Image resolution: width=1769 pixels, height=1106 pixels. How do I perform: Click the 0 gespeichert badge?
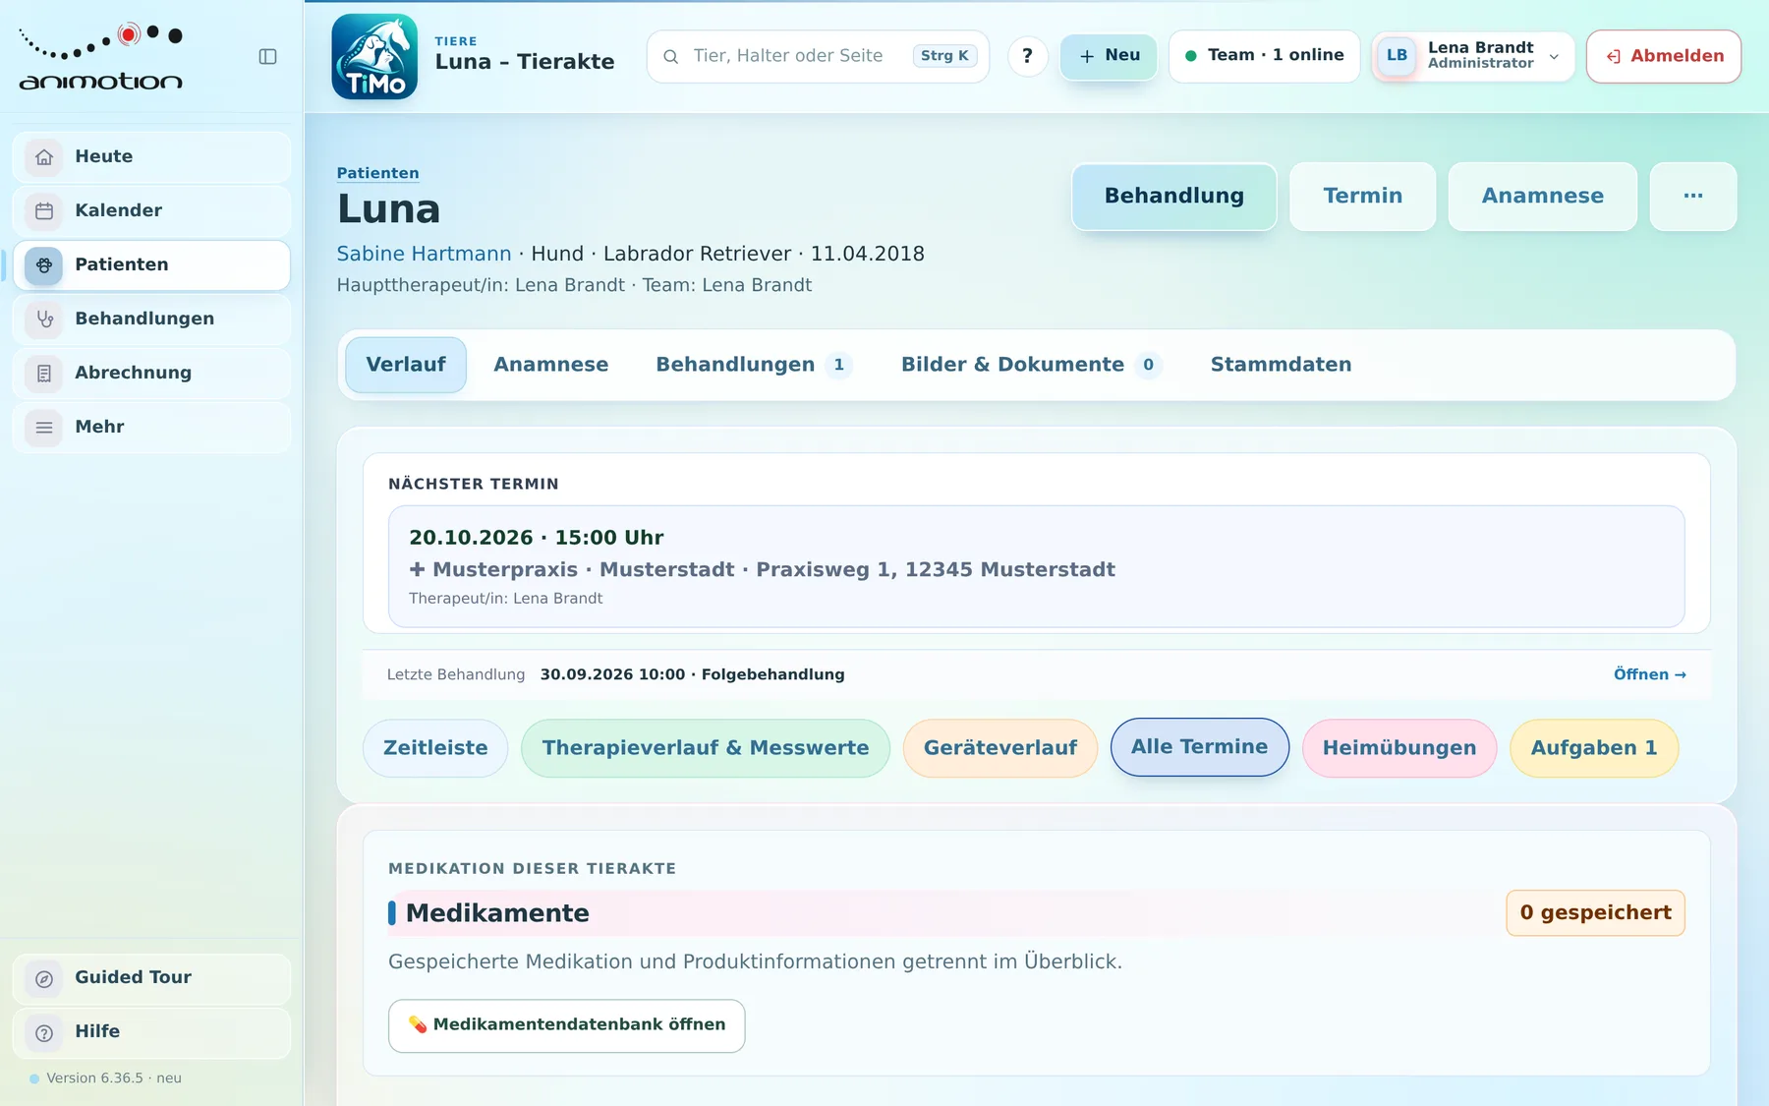(1596, 913)
